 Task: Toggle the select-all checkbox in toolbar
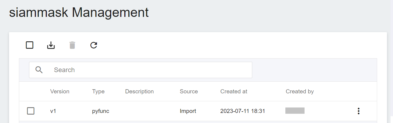point(30,45)
